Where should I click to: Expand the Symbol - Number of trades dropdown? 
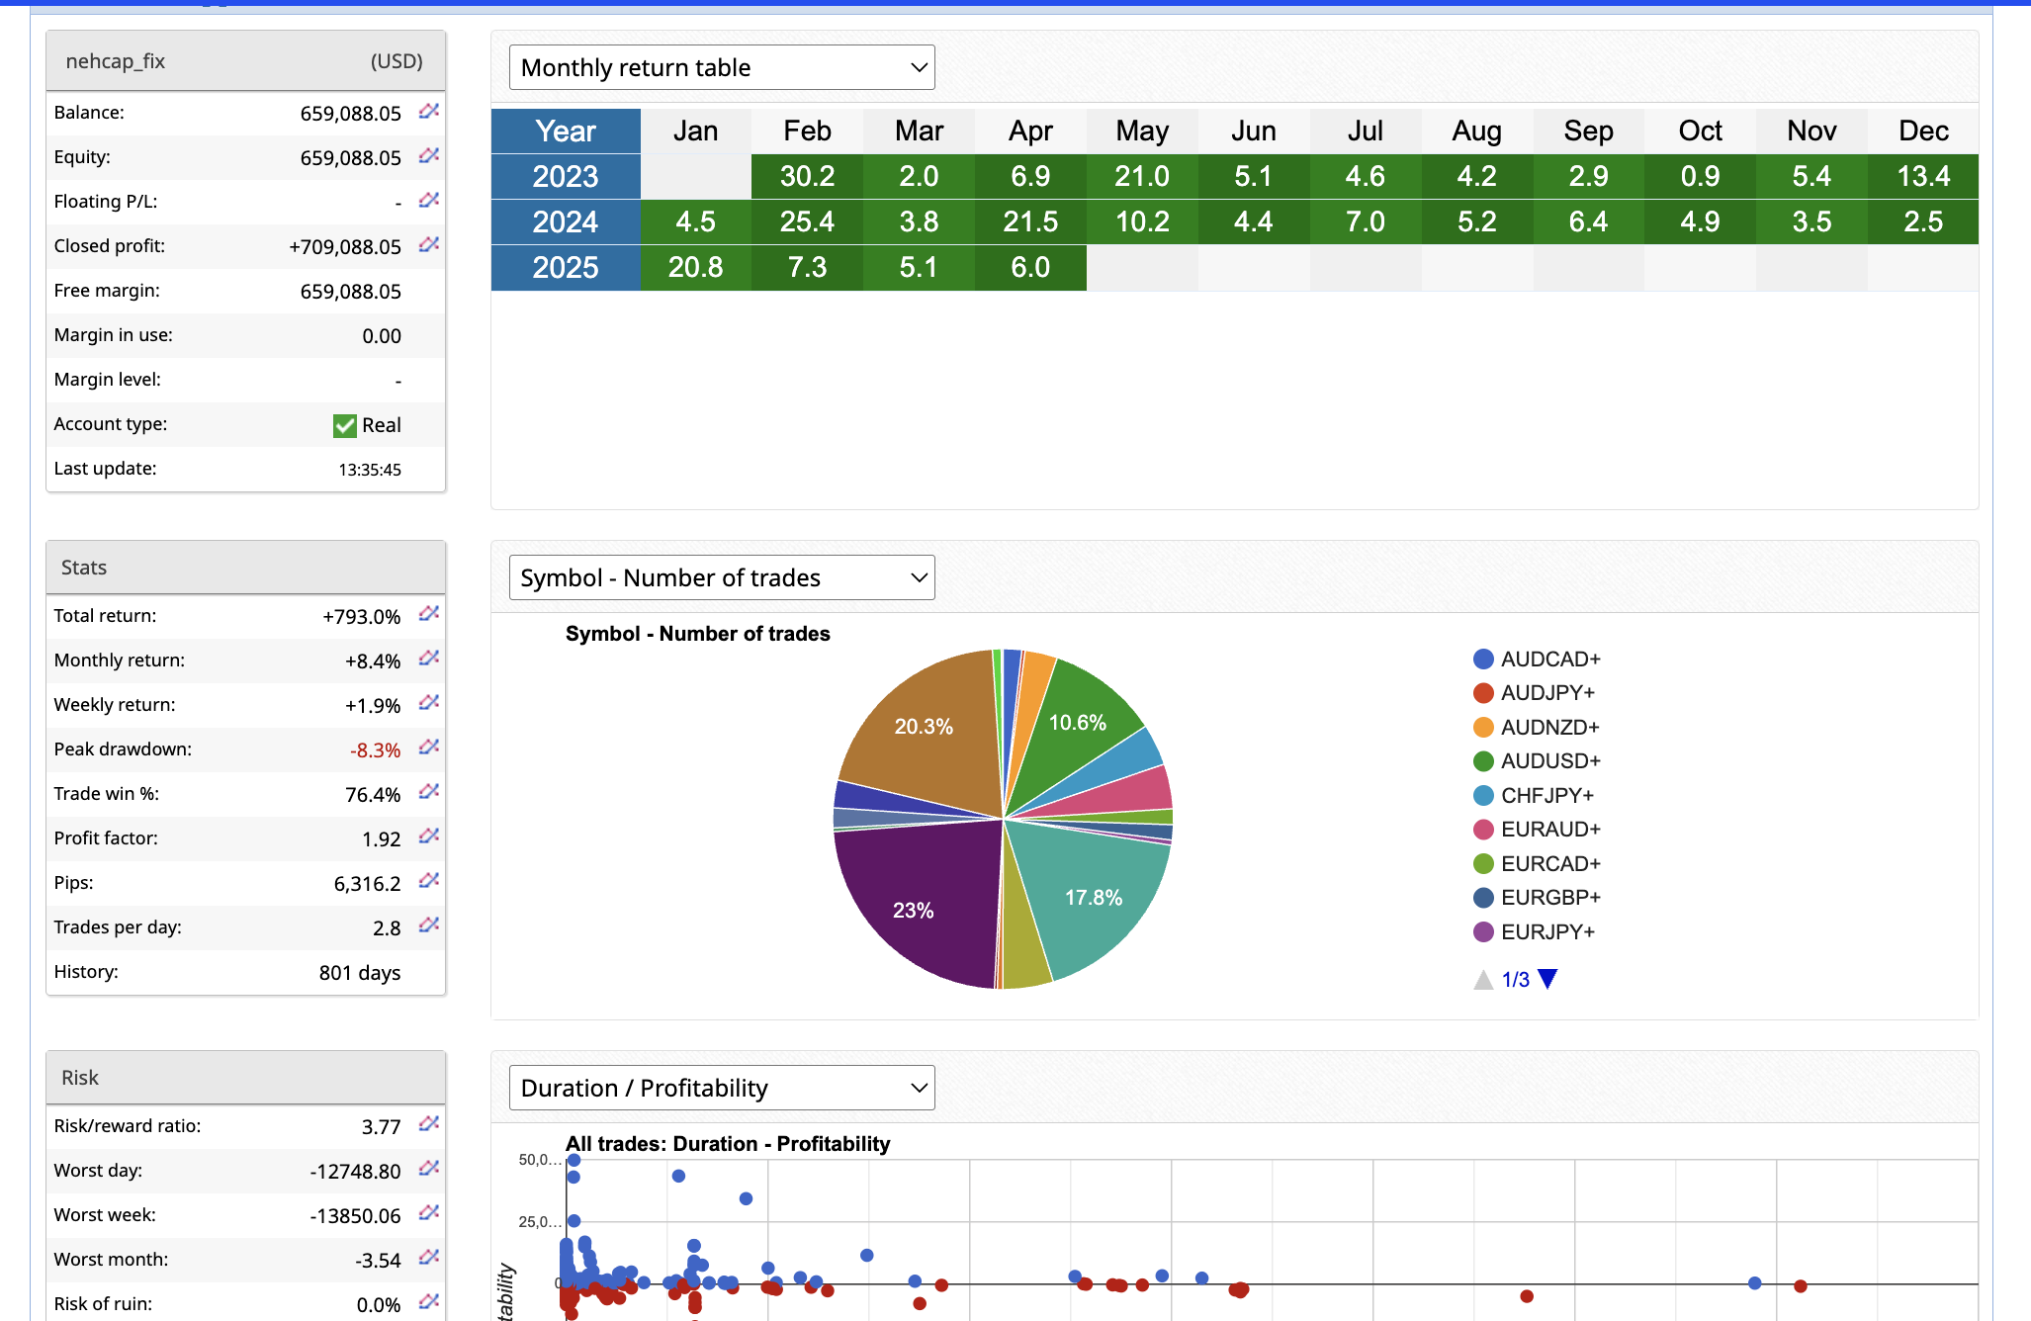722,577
